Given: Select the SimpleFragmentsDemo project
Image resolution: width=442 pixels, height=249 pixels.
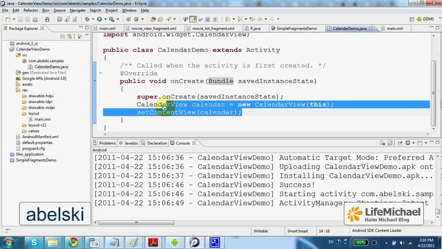Looking at the screenshot, I should point(36,160).
